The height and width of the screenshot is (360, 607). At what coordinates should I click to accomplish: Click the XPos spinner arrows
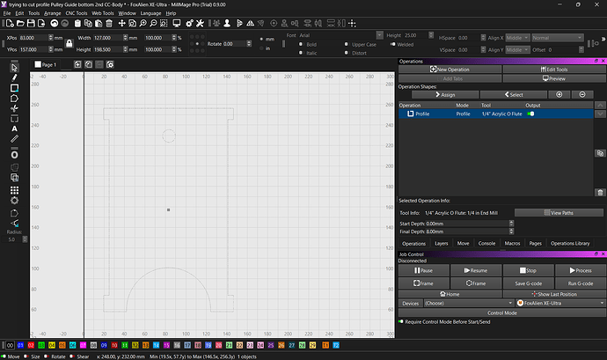point(51,38)
